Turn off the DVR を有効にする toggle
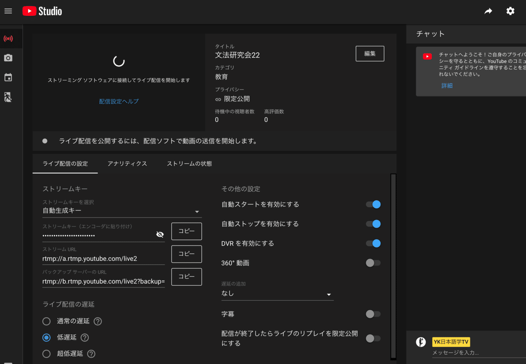The width and height of the screenshot is (526, 364). click(x=373, y=243)
